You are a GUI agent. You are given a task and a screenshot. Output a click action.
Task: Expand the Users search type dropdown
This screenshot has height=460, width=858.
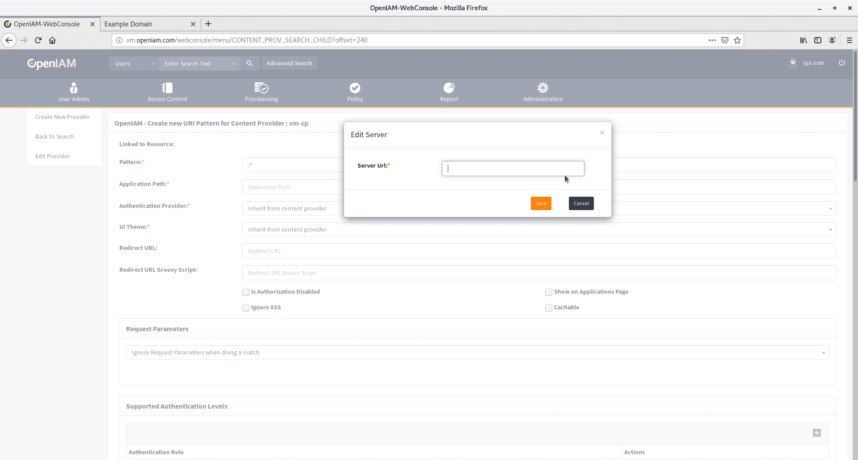(134, 63)
